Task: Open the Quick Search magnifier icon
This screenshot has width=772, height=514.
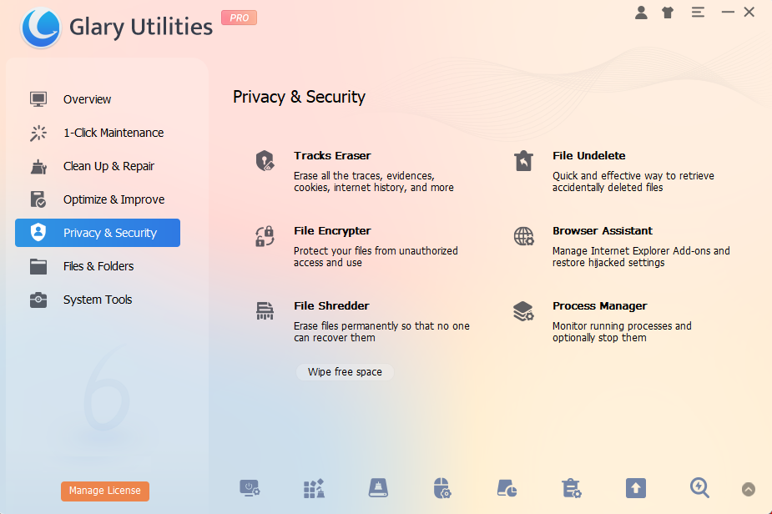Action: [699, 488]
